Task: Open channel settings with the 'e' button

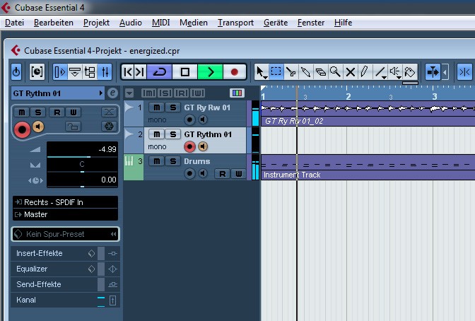Action: click(112, 93)
